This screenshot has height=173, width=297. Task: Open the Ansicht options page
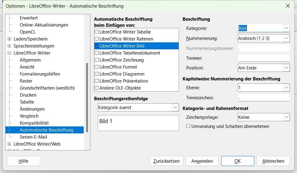27,67
